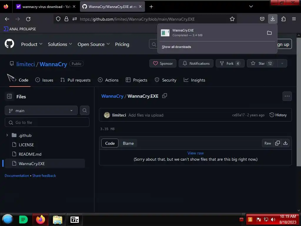The height and width of the screenshot is (226, 301).
Task: Star the WannaCry repository
Action: click(262, 64)
